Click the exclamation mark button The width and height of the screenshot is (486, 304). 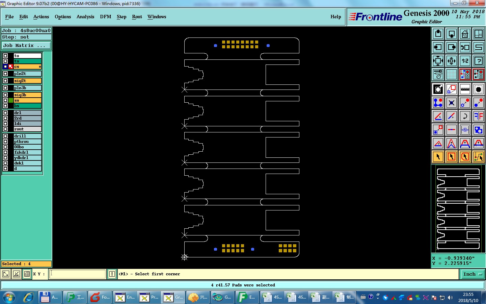tap(112, 274)
